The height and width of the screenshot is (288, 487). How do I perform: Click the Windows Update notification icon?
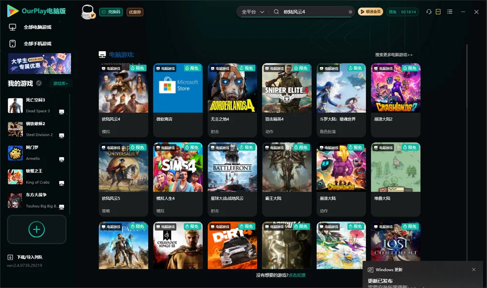[370, 270]
